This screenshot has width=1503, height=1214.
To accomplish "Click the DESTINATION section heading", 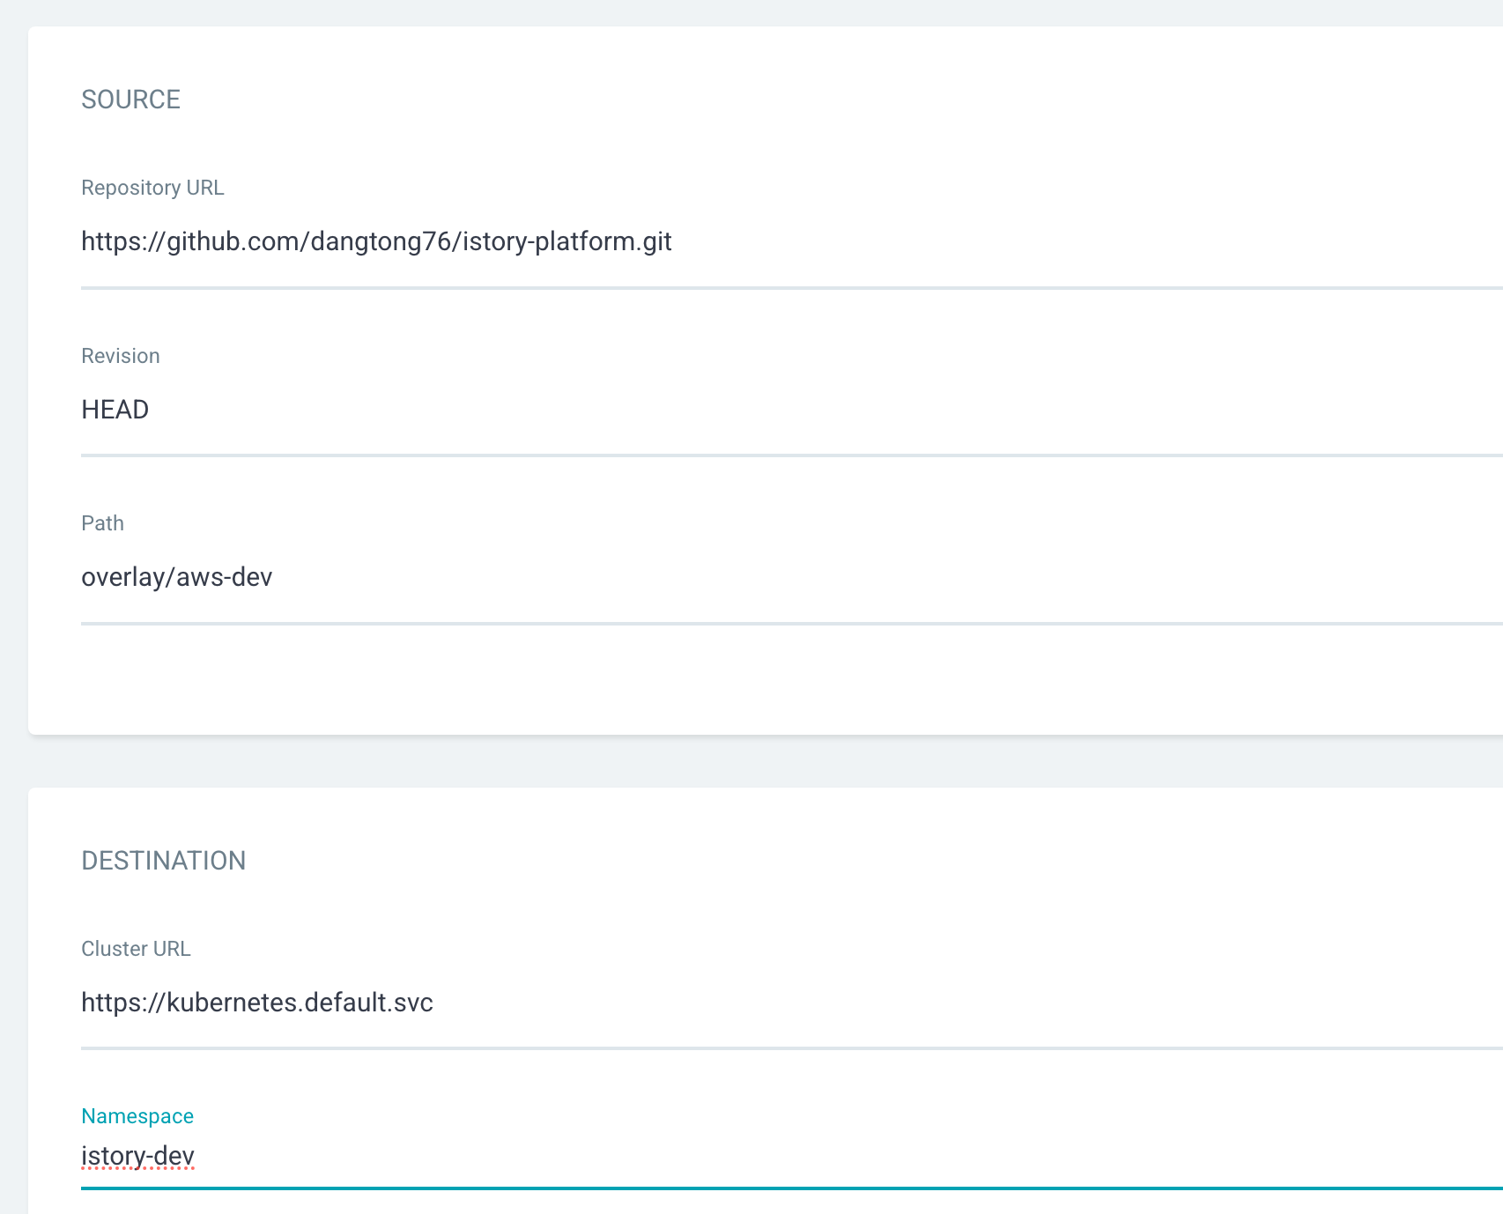I will pos(163,861).
